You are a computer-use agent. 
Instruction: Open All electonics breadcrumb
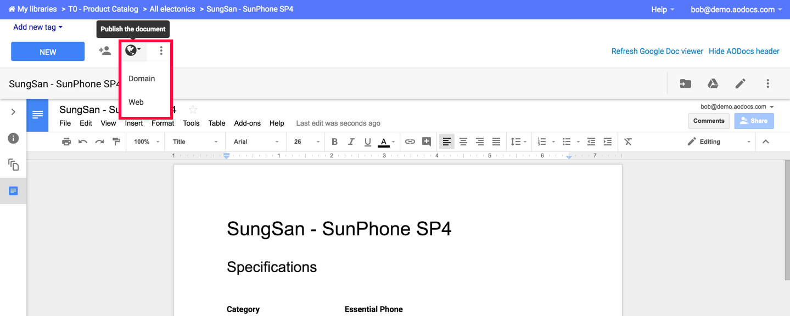(x=172, y=9)
